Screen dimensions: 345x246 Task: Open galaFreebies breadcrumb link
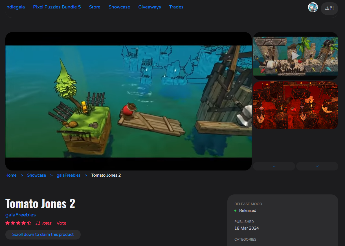[x=69, y=175]
